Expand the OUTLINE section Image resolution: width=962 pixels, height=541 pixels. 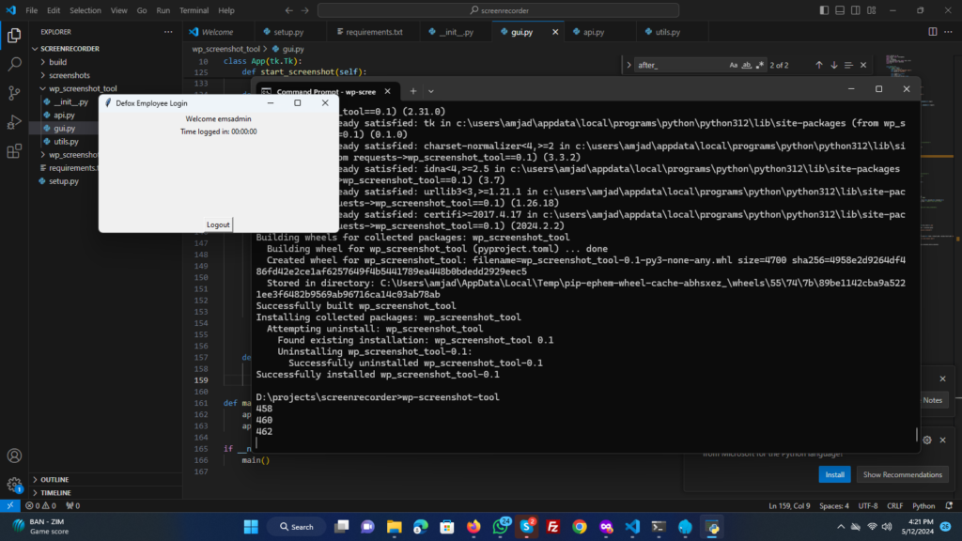(x=54, y=479)
